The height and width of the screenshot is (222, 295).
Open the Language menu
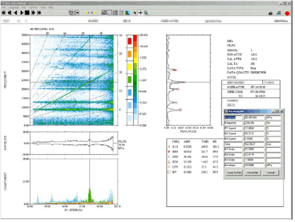pos(13,7)
